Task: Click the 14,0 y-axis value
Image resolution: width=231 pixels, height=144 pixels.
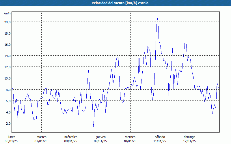Action: (x=8, y=56)
